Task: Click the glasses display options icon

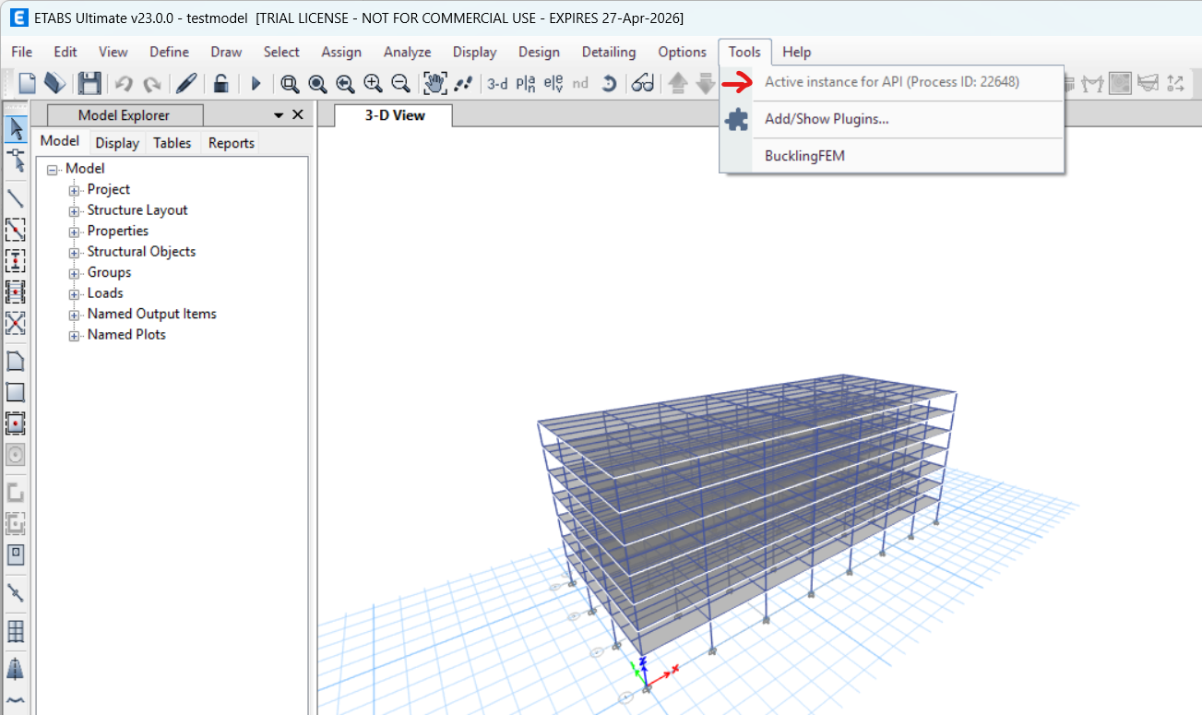Action: (x=643, y=84)
